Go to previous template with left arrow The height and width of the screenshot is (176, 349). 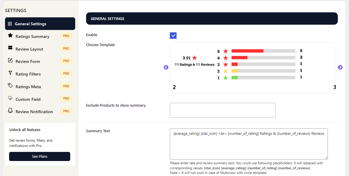[166, 67]
